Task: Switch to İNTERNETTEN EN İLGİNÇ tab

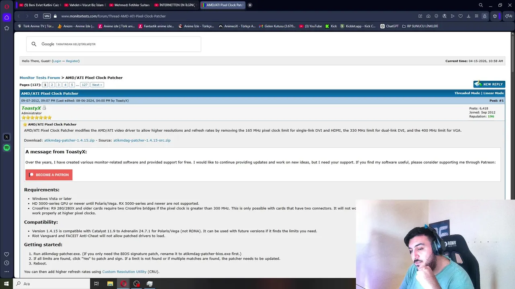Action: (174, 5)
